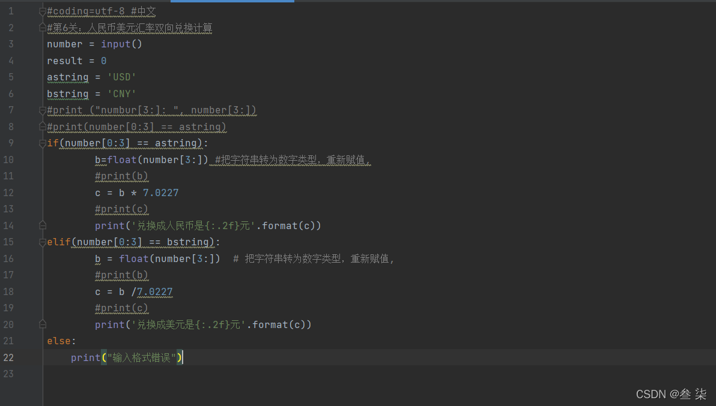Click the 'elif' keyword on line 15

[58, 242]
